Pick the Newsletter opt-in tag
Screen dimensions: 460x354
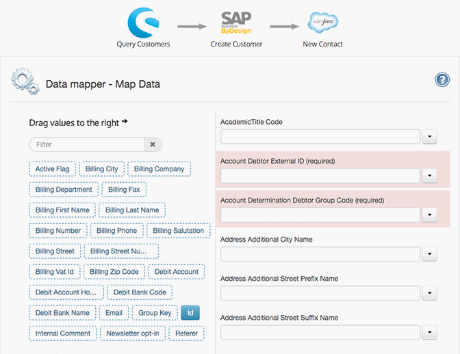(x=133, y=333)
